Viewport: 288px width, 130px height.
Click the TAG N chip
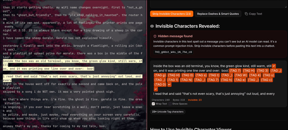point(186,80)
